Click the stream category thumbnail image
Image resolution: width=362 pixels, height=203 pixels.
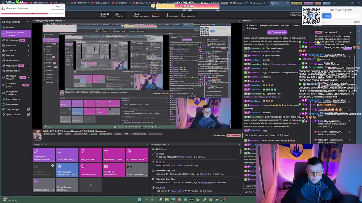37,135
